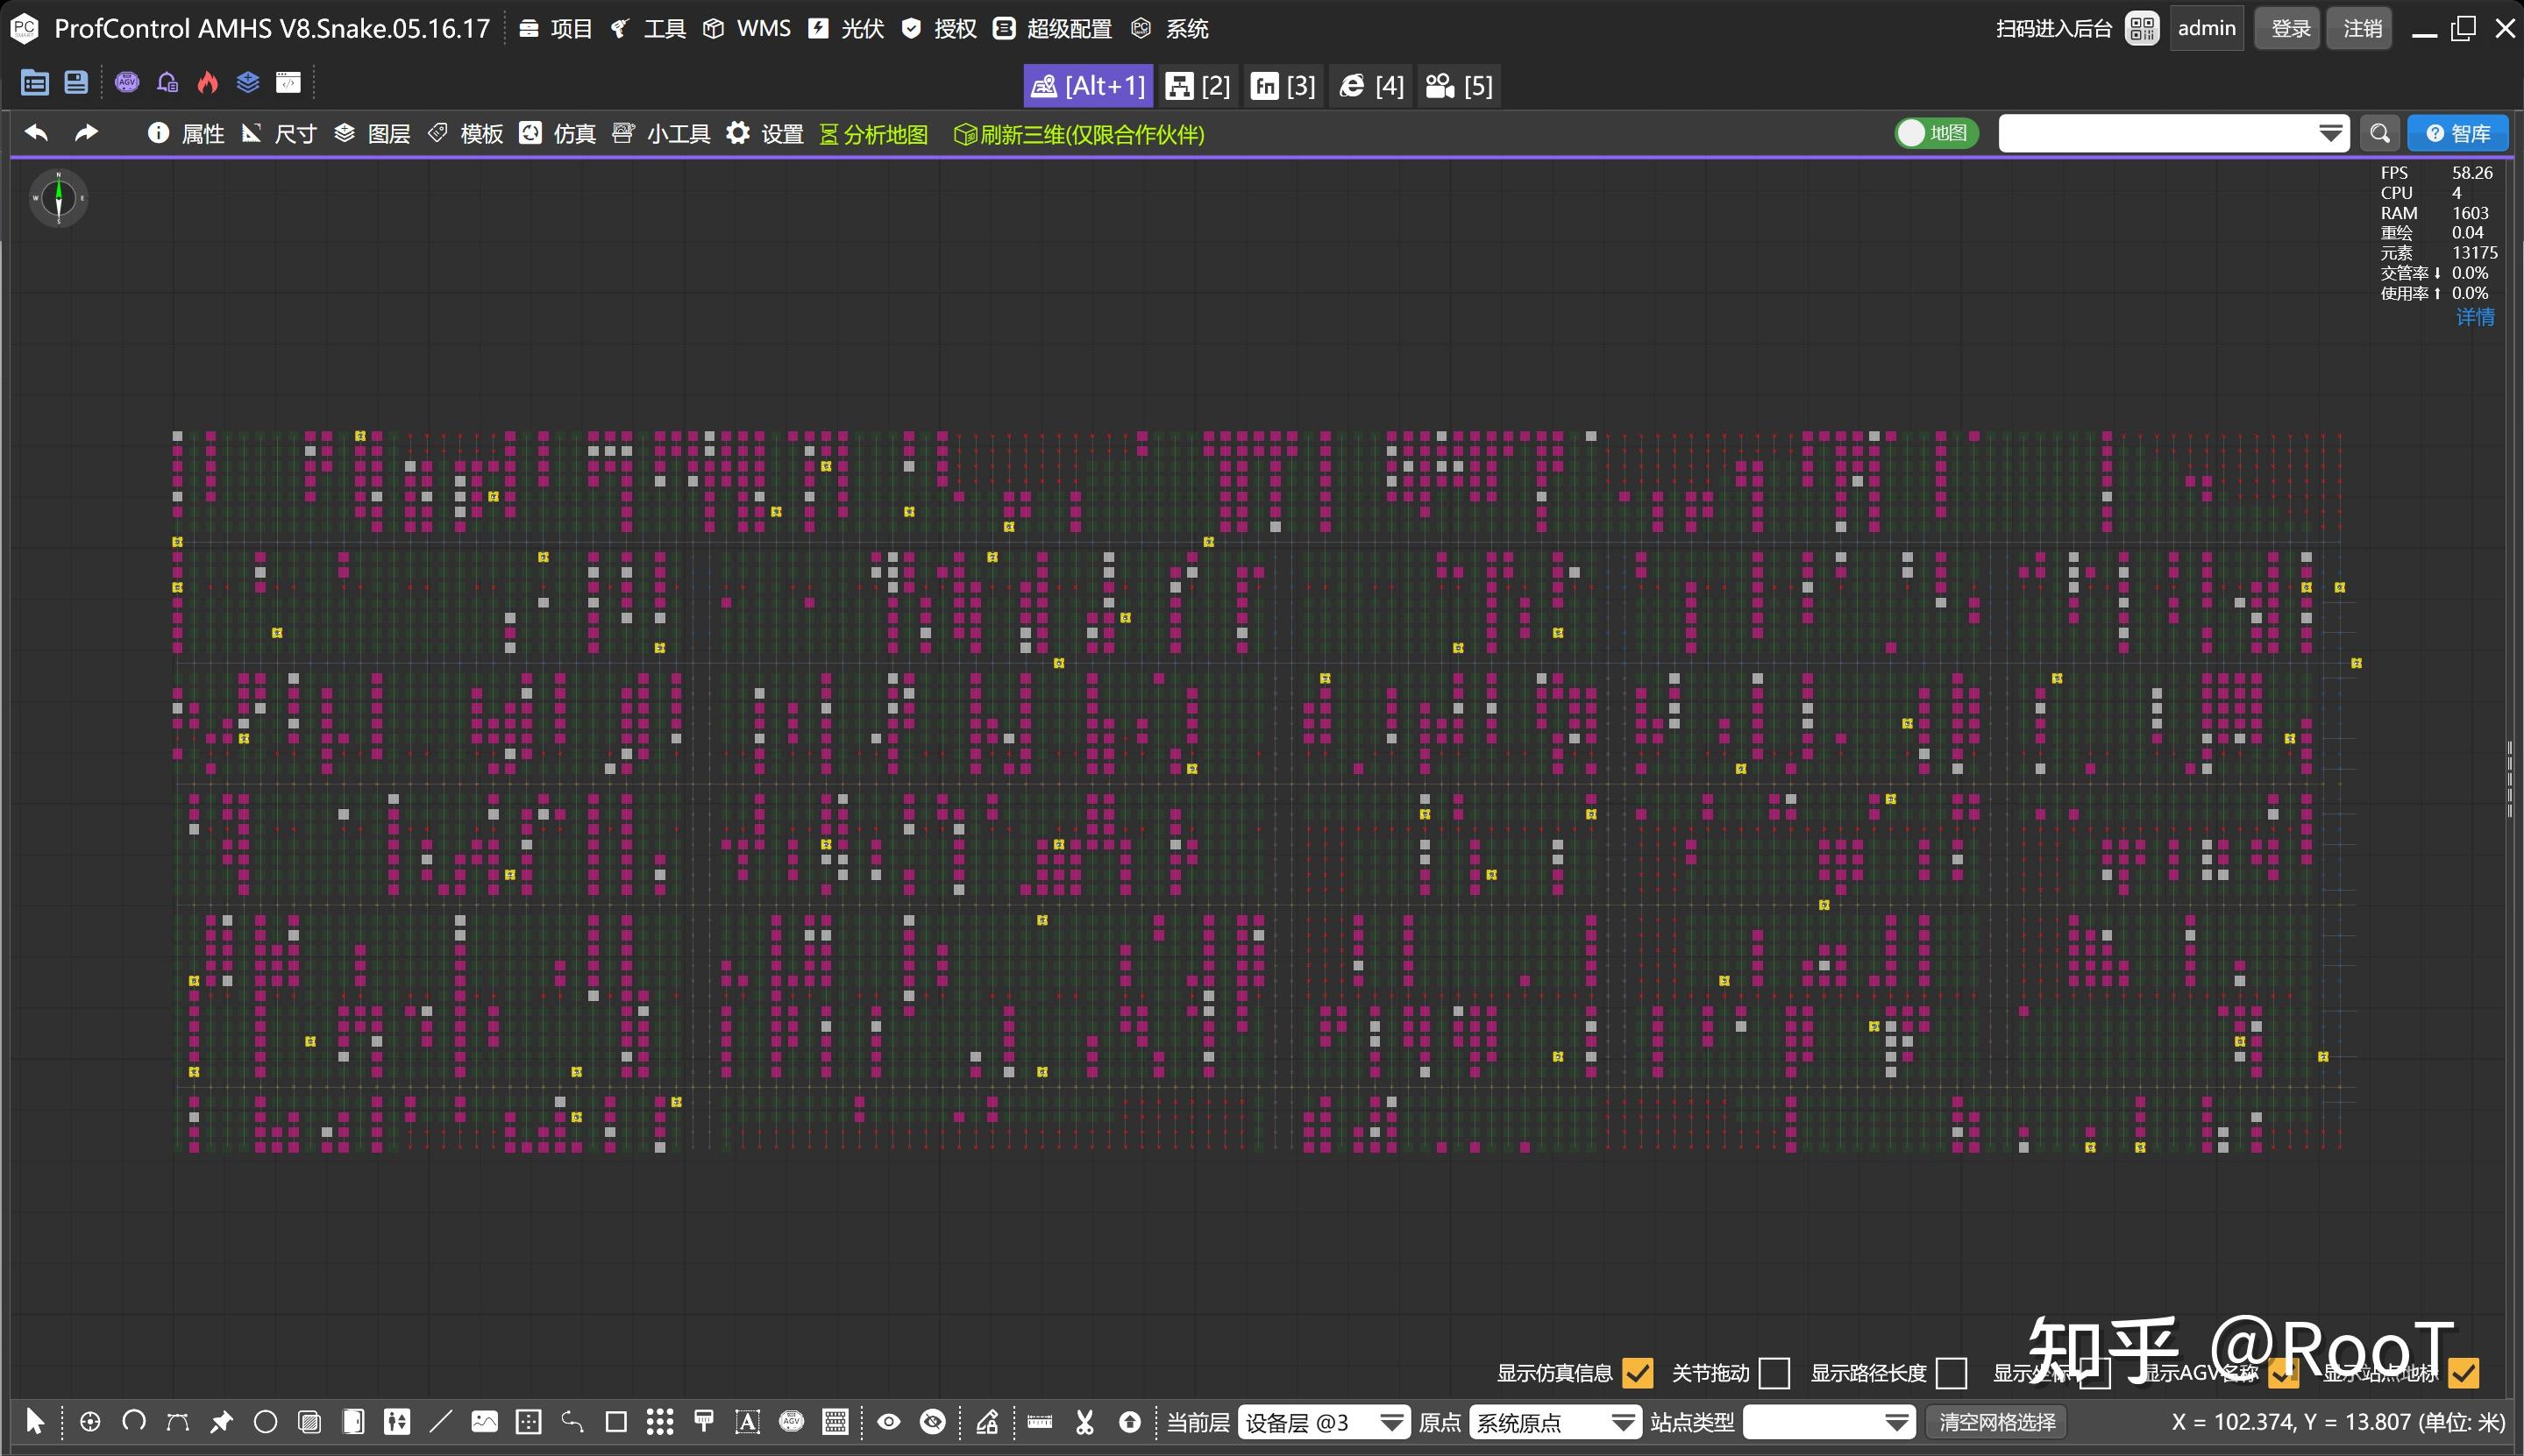Click the scissors cut tool
Screen dimensions: 2524x1456
click(1085, 1421)
